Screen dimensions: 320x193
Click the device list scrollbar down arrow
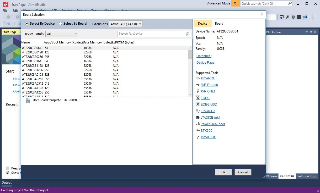(x=190, y=95)
